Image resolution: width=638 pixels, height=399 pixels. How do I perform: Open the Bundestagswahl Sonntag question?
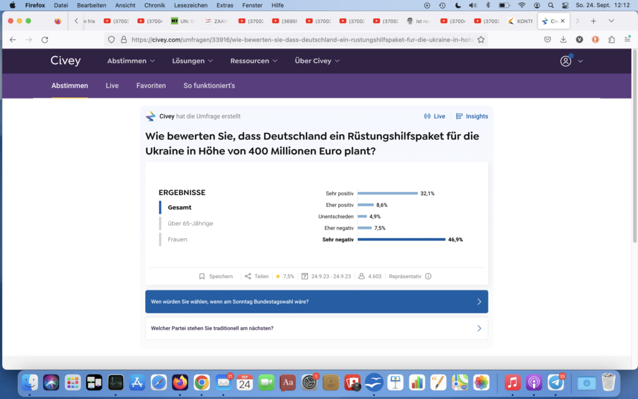point(317,302)
